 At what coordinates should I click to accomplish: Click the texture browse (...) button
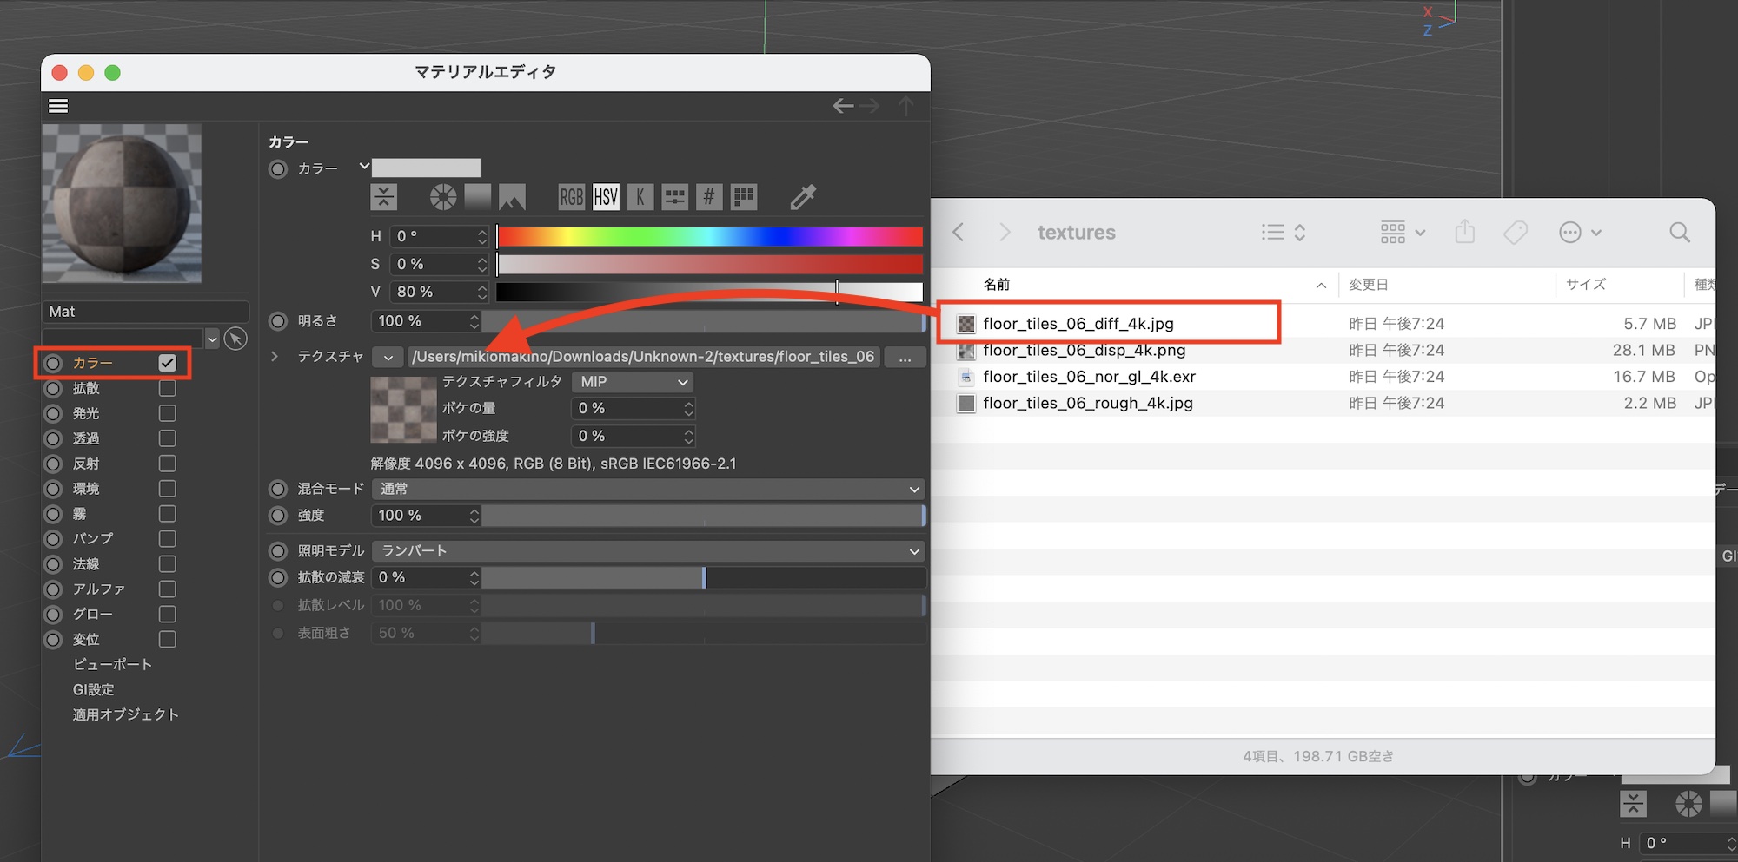click(905, 358)
